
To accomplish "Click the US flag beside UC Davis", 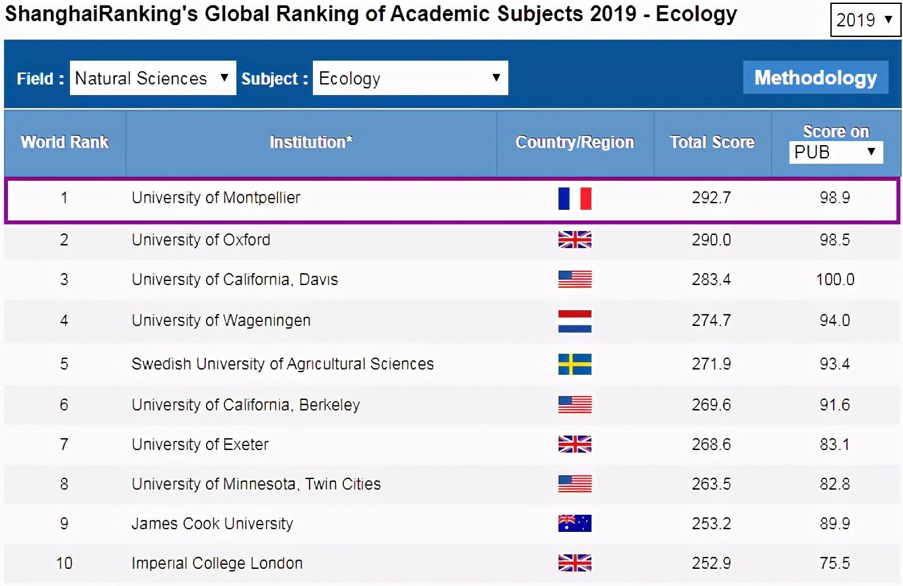I will click(575, 279).
